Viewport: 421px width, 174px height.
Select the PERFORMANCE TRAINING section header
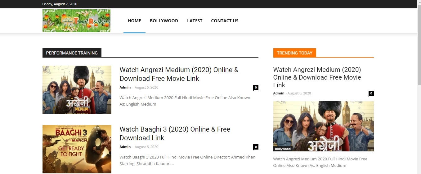72,53
